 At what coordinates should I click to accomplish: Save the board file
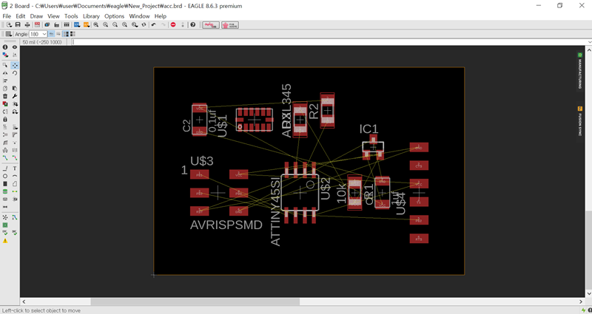tap(18, 25)
